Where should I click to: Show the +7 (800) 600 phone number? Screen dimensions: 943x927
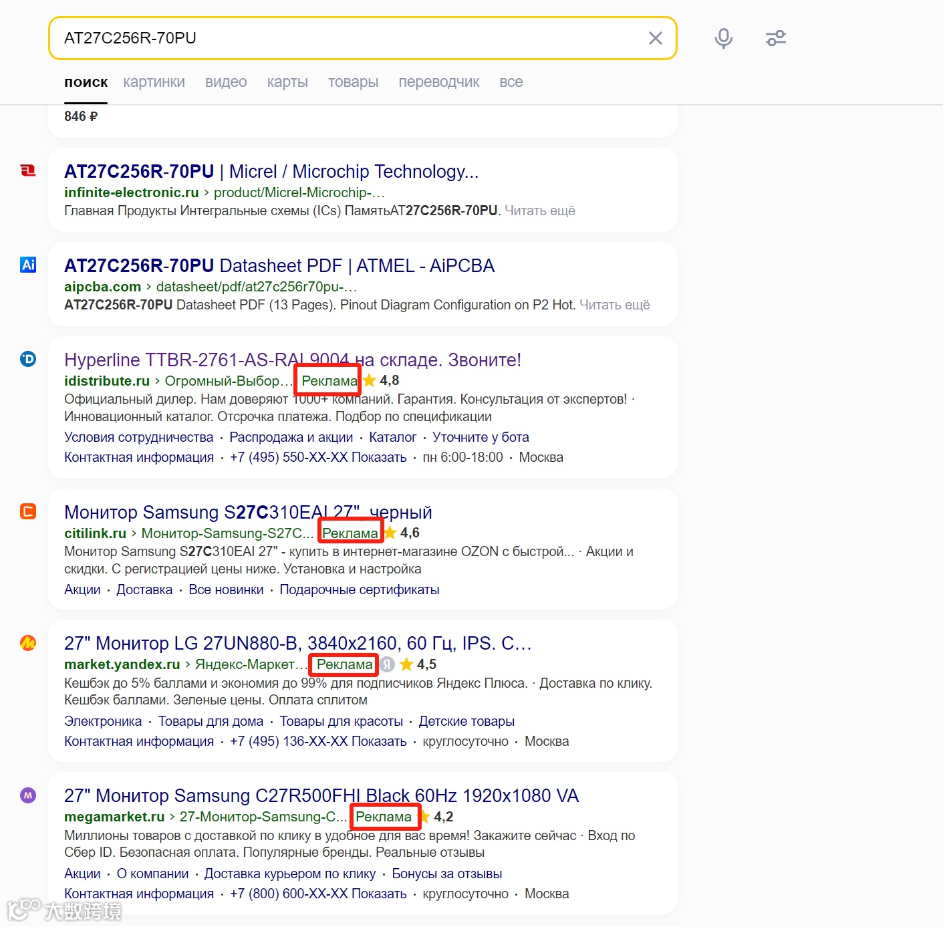pyautogui.click(x=318, y=894)
